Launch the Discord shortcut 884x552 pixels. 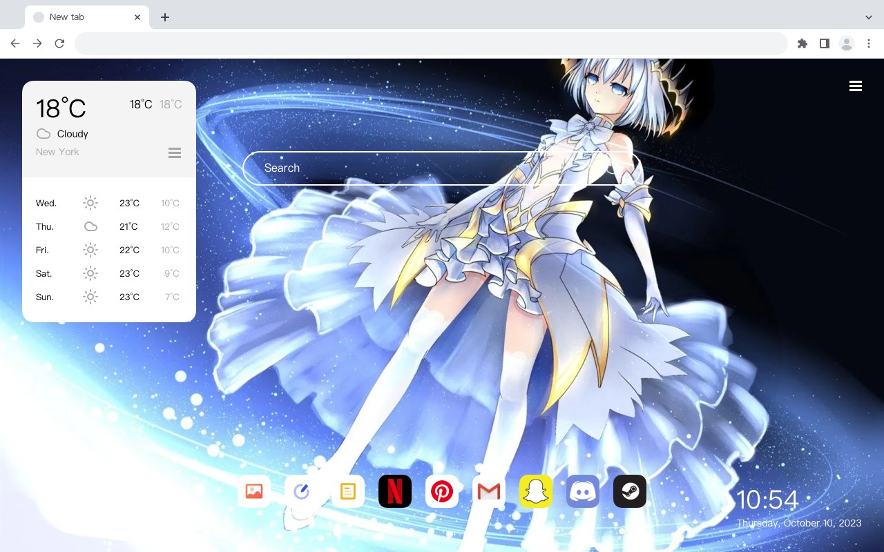pos(583,491)
